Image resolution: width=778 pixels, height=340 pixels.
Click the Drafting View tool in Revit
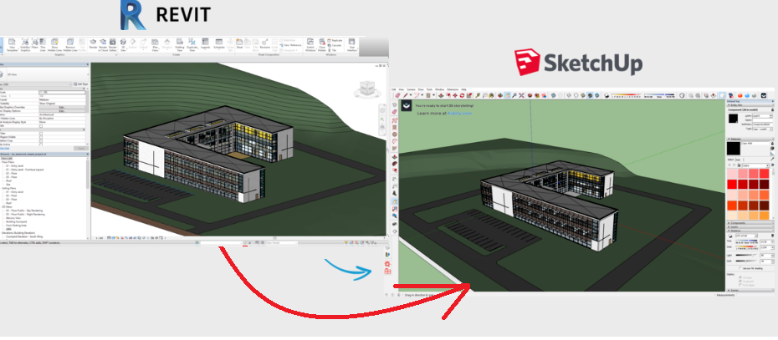[x=180, y=44]
